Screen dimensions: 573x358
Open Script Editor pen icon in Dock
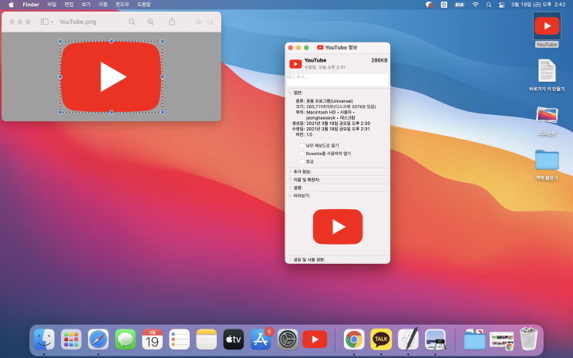point(408,339)
